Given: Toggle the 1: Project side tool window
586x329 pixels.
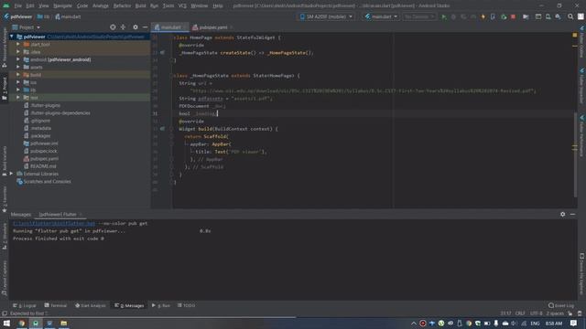Looking at the screenshot, I should (5, 88).
